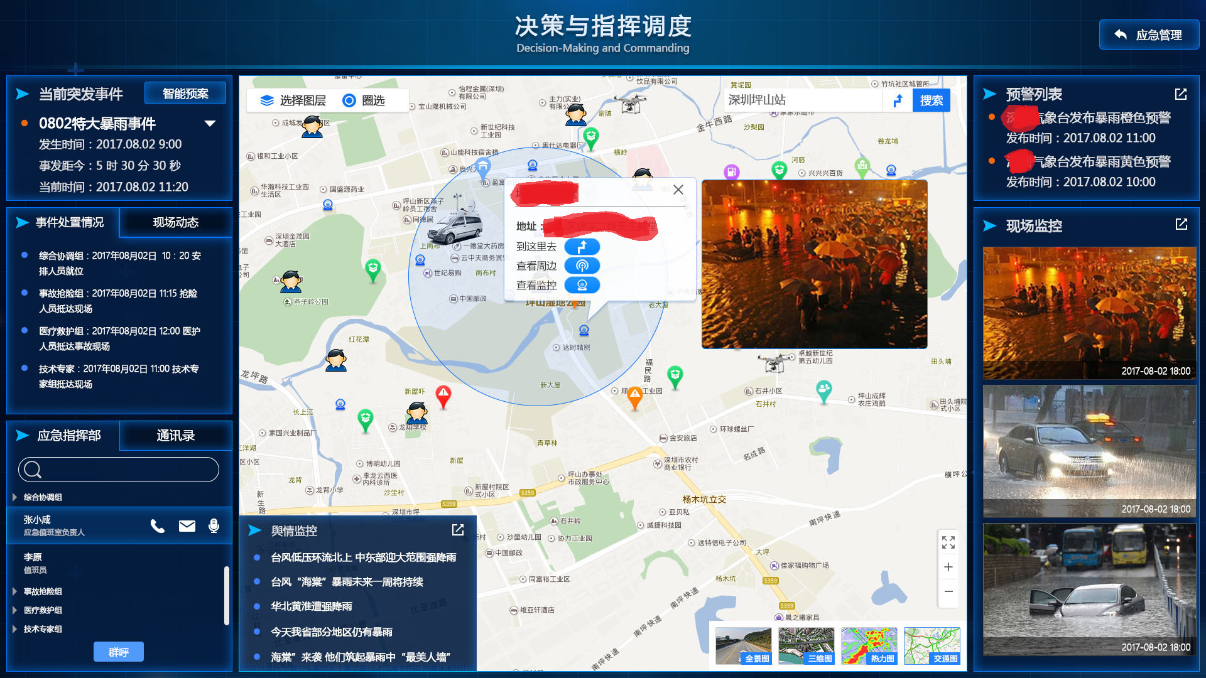Screen dimensions: 1206x678
Task: Switch to the 通讯录 tab
Action: [175, 436]
